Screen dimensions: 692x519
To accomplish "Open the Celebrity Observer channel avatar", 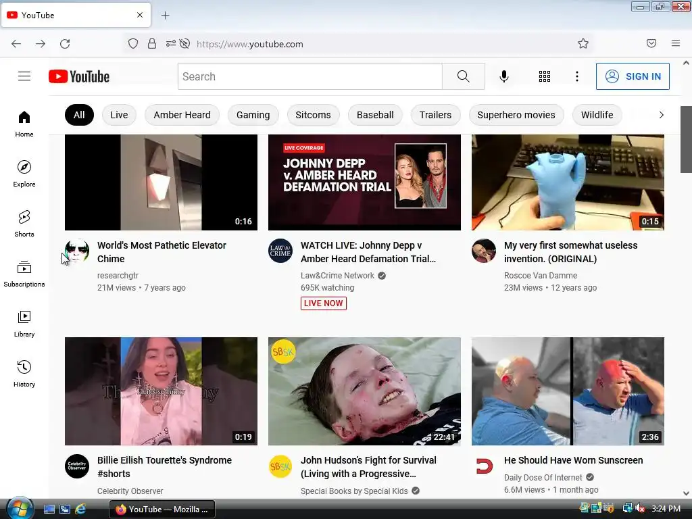I will click(x=77, y=466).
